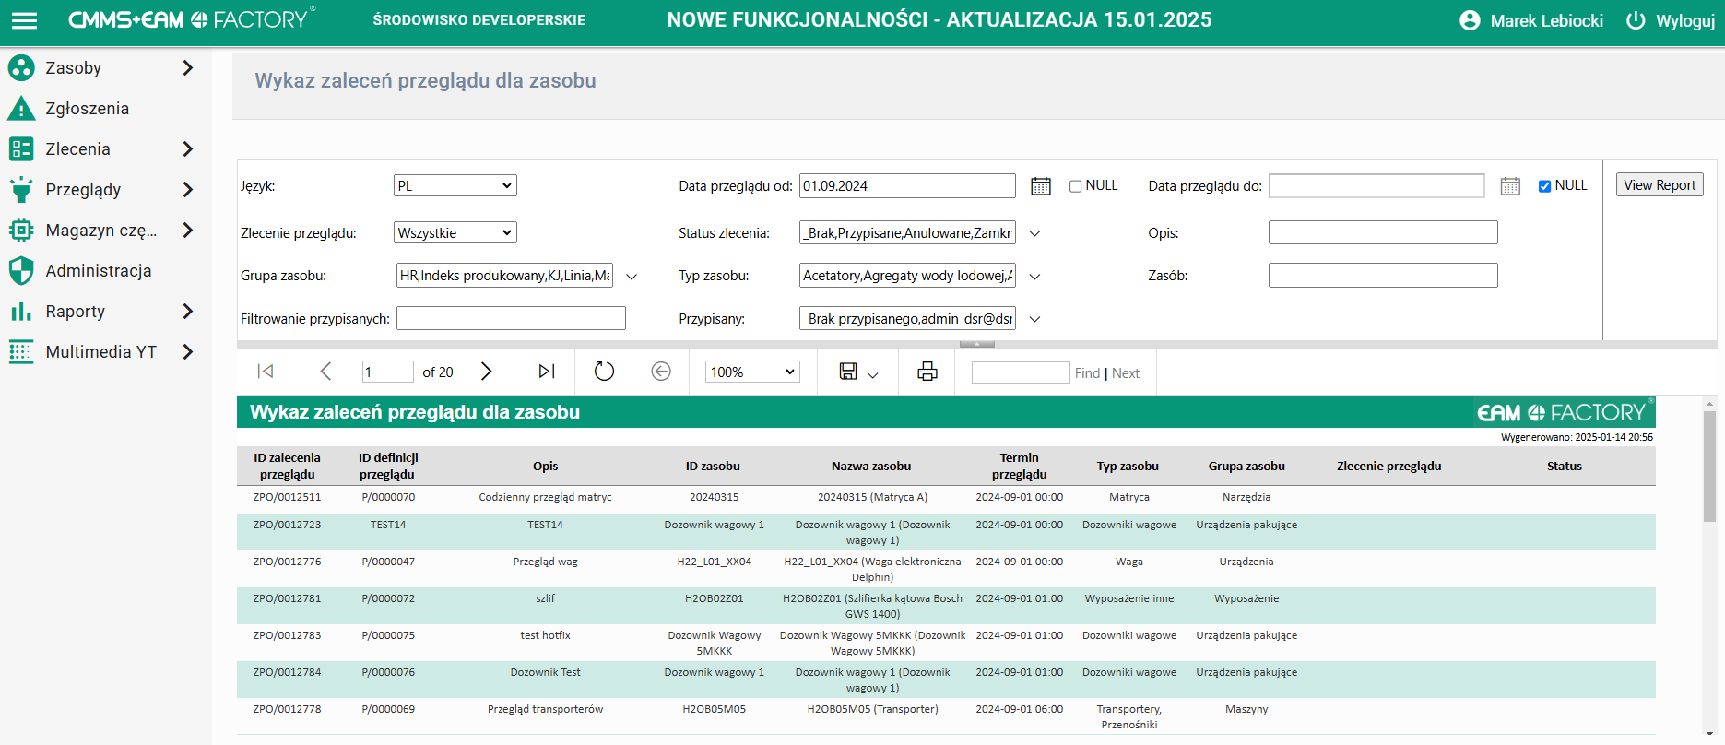Toggle NULL checkbox for Data przeglądu od
Image resolution: width=1725 pixels, height=745 pixels.
pyautogui.click(x=1075, y=186)
